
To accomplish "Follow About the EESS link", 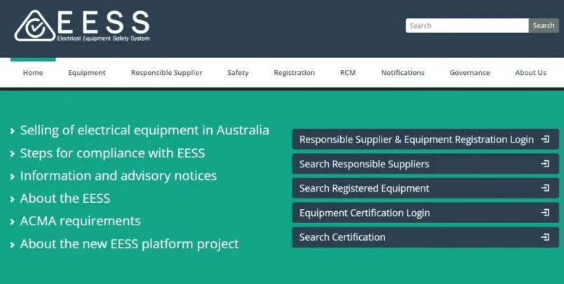I will click(65, 198).
